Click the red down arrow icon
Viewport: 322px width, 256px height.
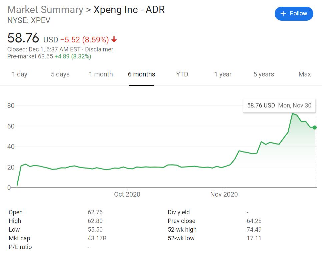point(114,40)
